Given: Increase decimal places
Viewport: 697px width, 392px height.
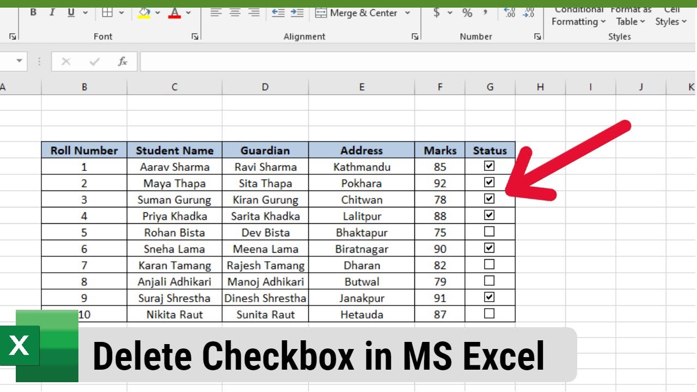Looking at the screenshot, I should (510, 12).
